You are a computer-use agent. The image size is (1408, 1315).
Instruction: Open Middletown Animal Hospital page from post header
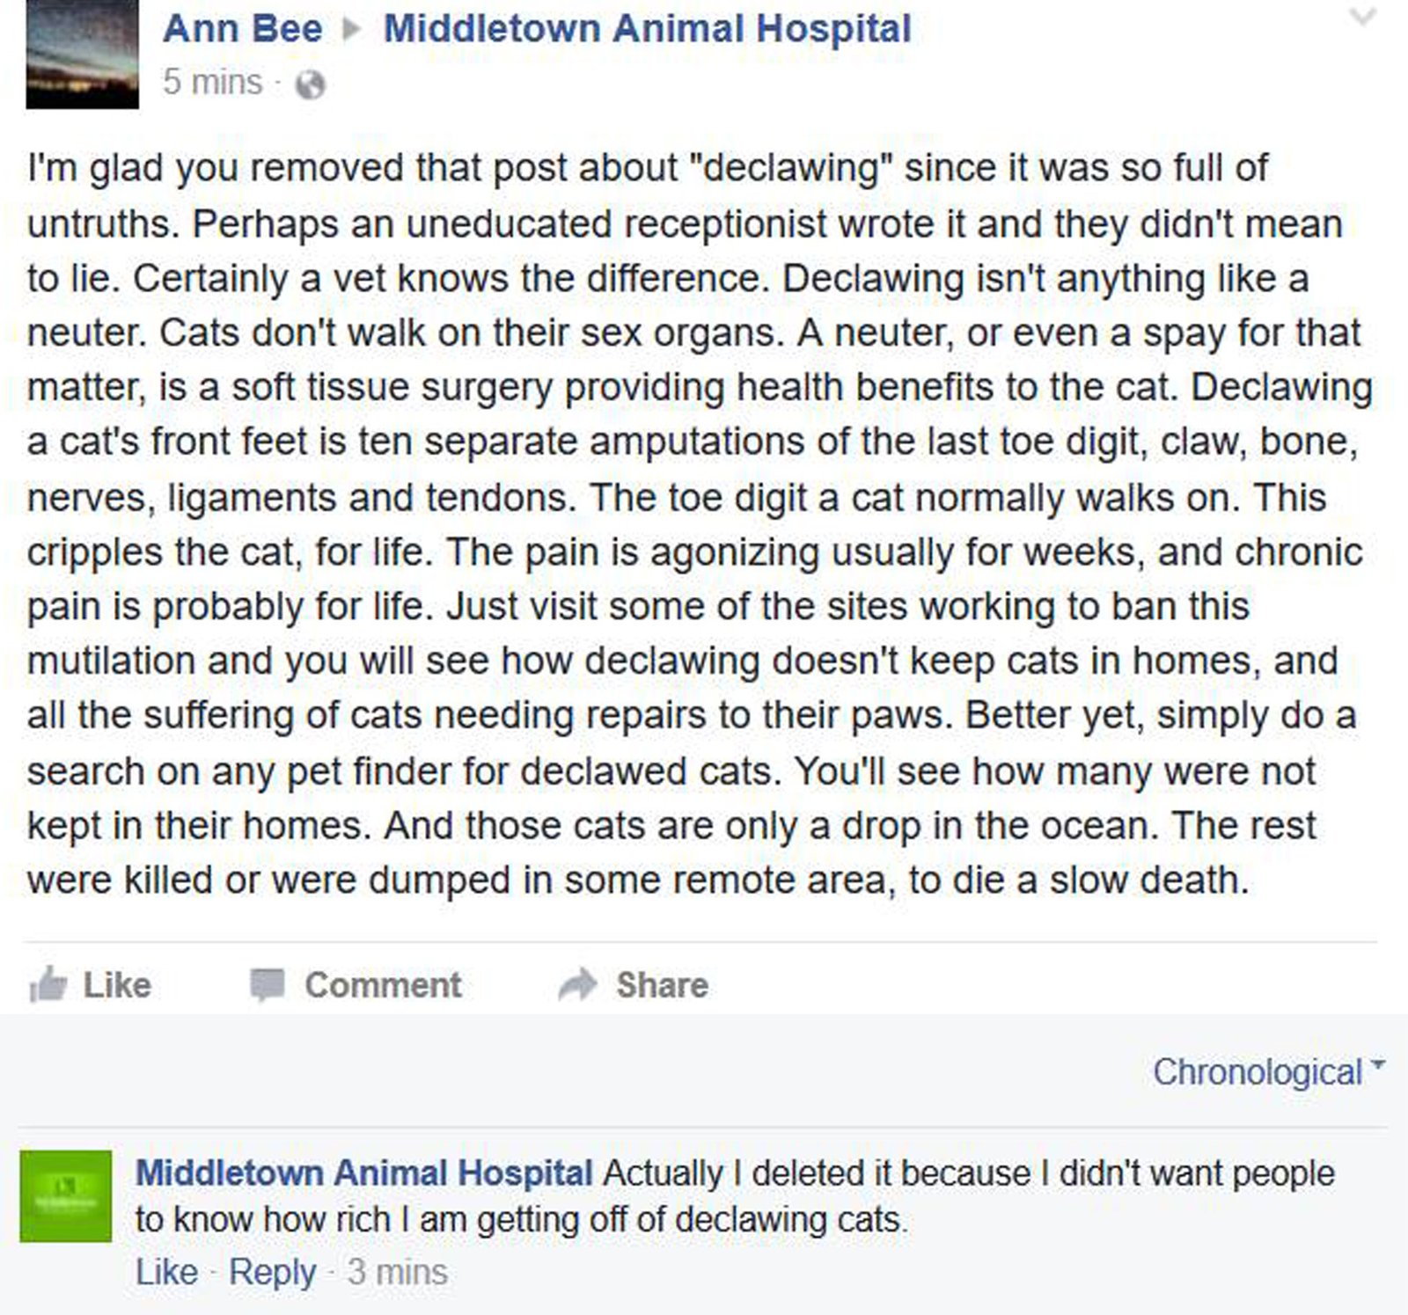[647, 29]
